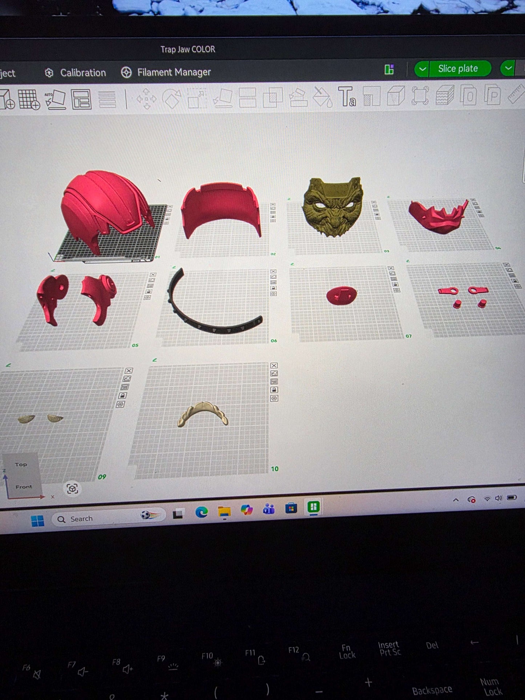The image size is (525, 700).
Task: Click the layered cube toolbar icon
Action: coord(445,96)
